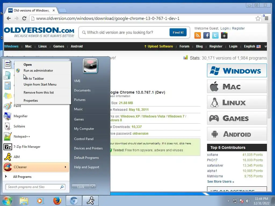Open 7-Zip File Manager
This screenshot has width=275, height=206.
pos(36,146)
